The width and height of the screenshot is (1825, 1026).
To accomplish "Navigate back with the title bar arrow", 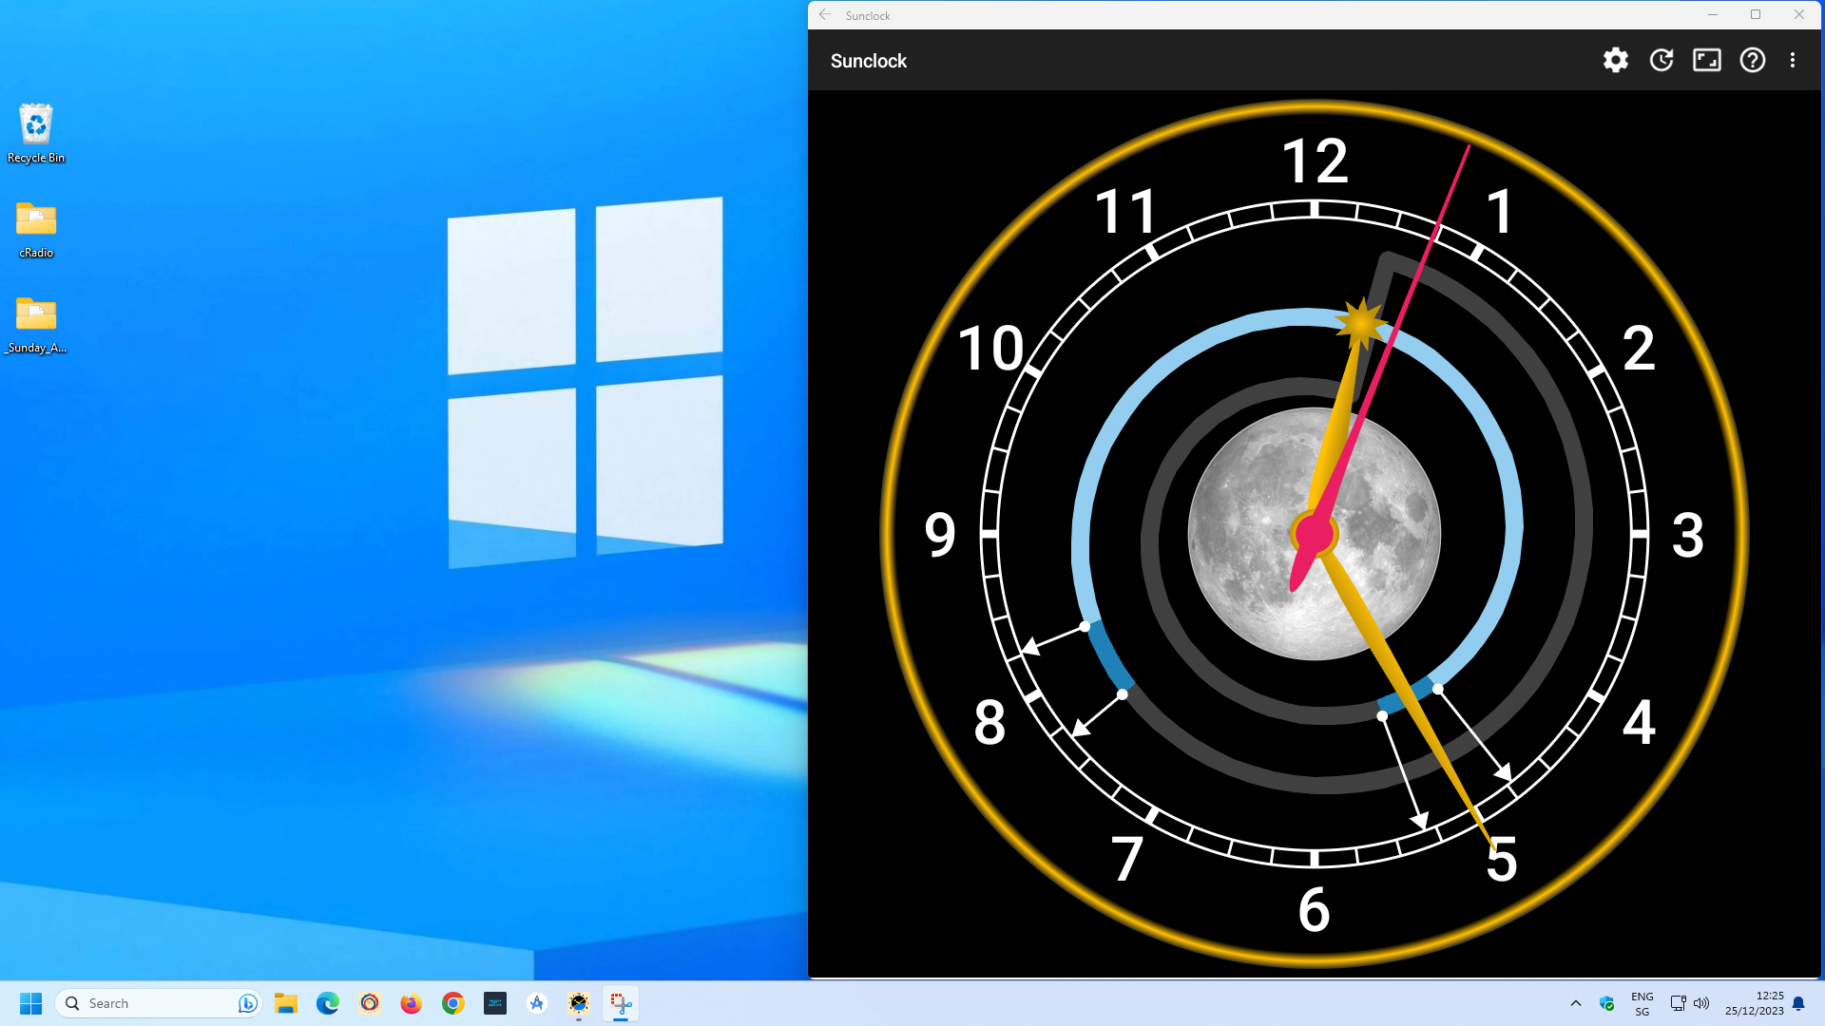I will 824,15.
